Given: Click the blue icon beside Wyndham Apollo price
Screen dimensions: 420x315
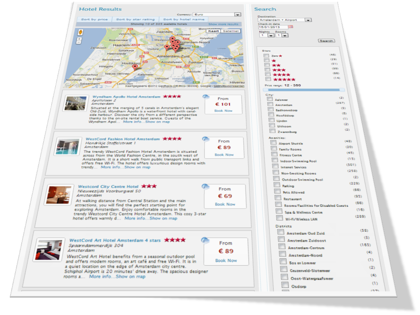Looking at the screenshot, I should tap(205, 97).
